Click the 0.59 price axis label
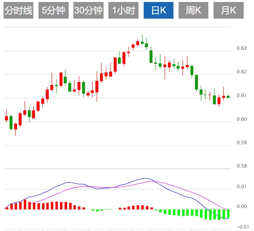254x231 pixels. tap(242, 143)
